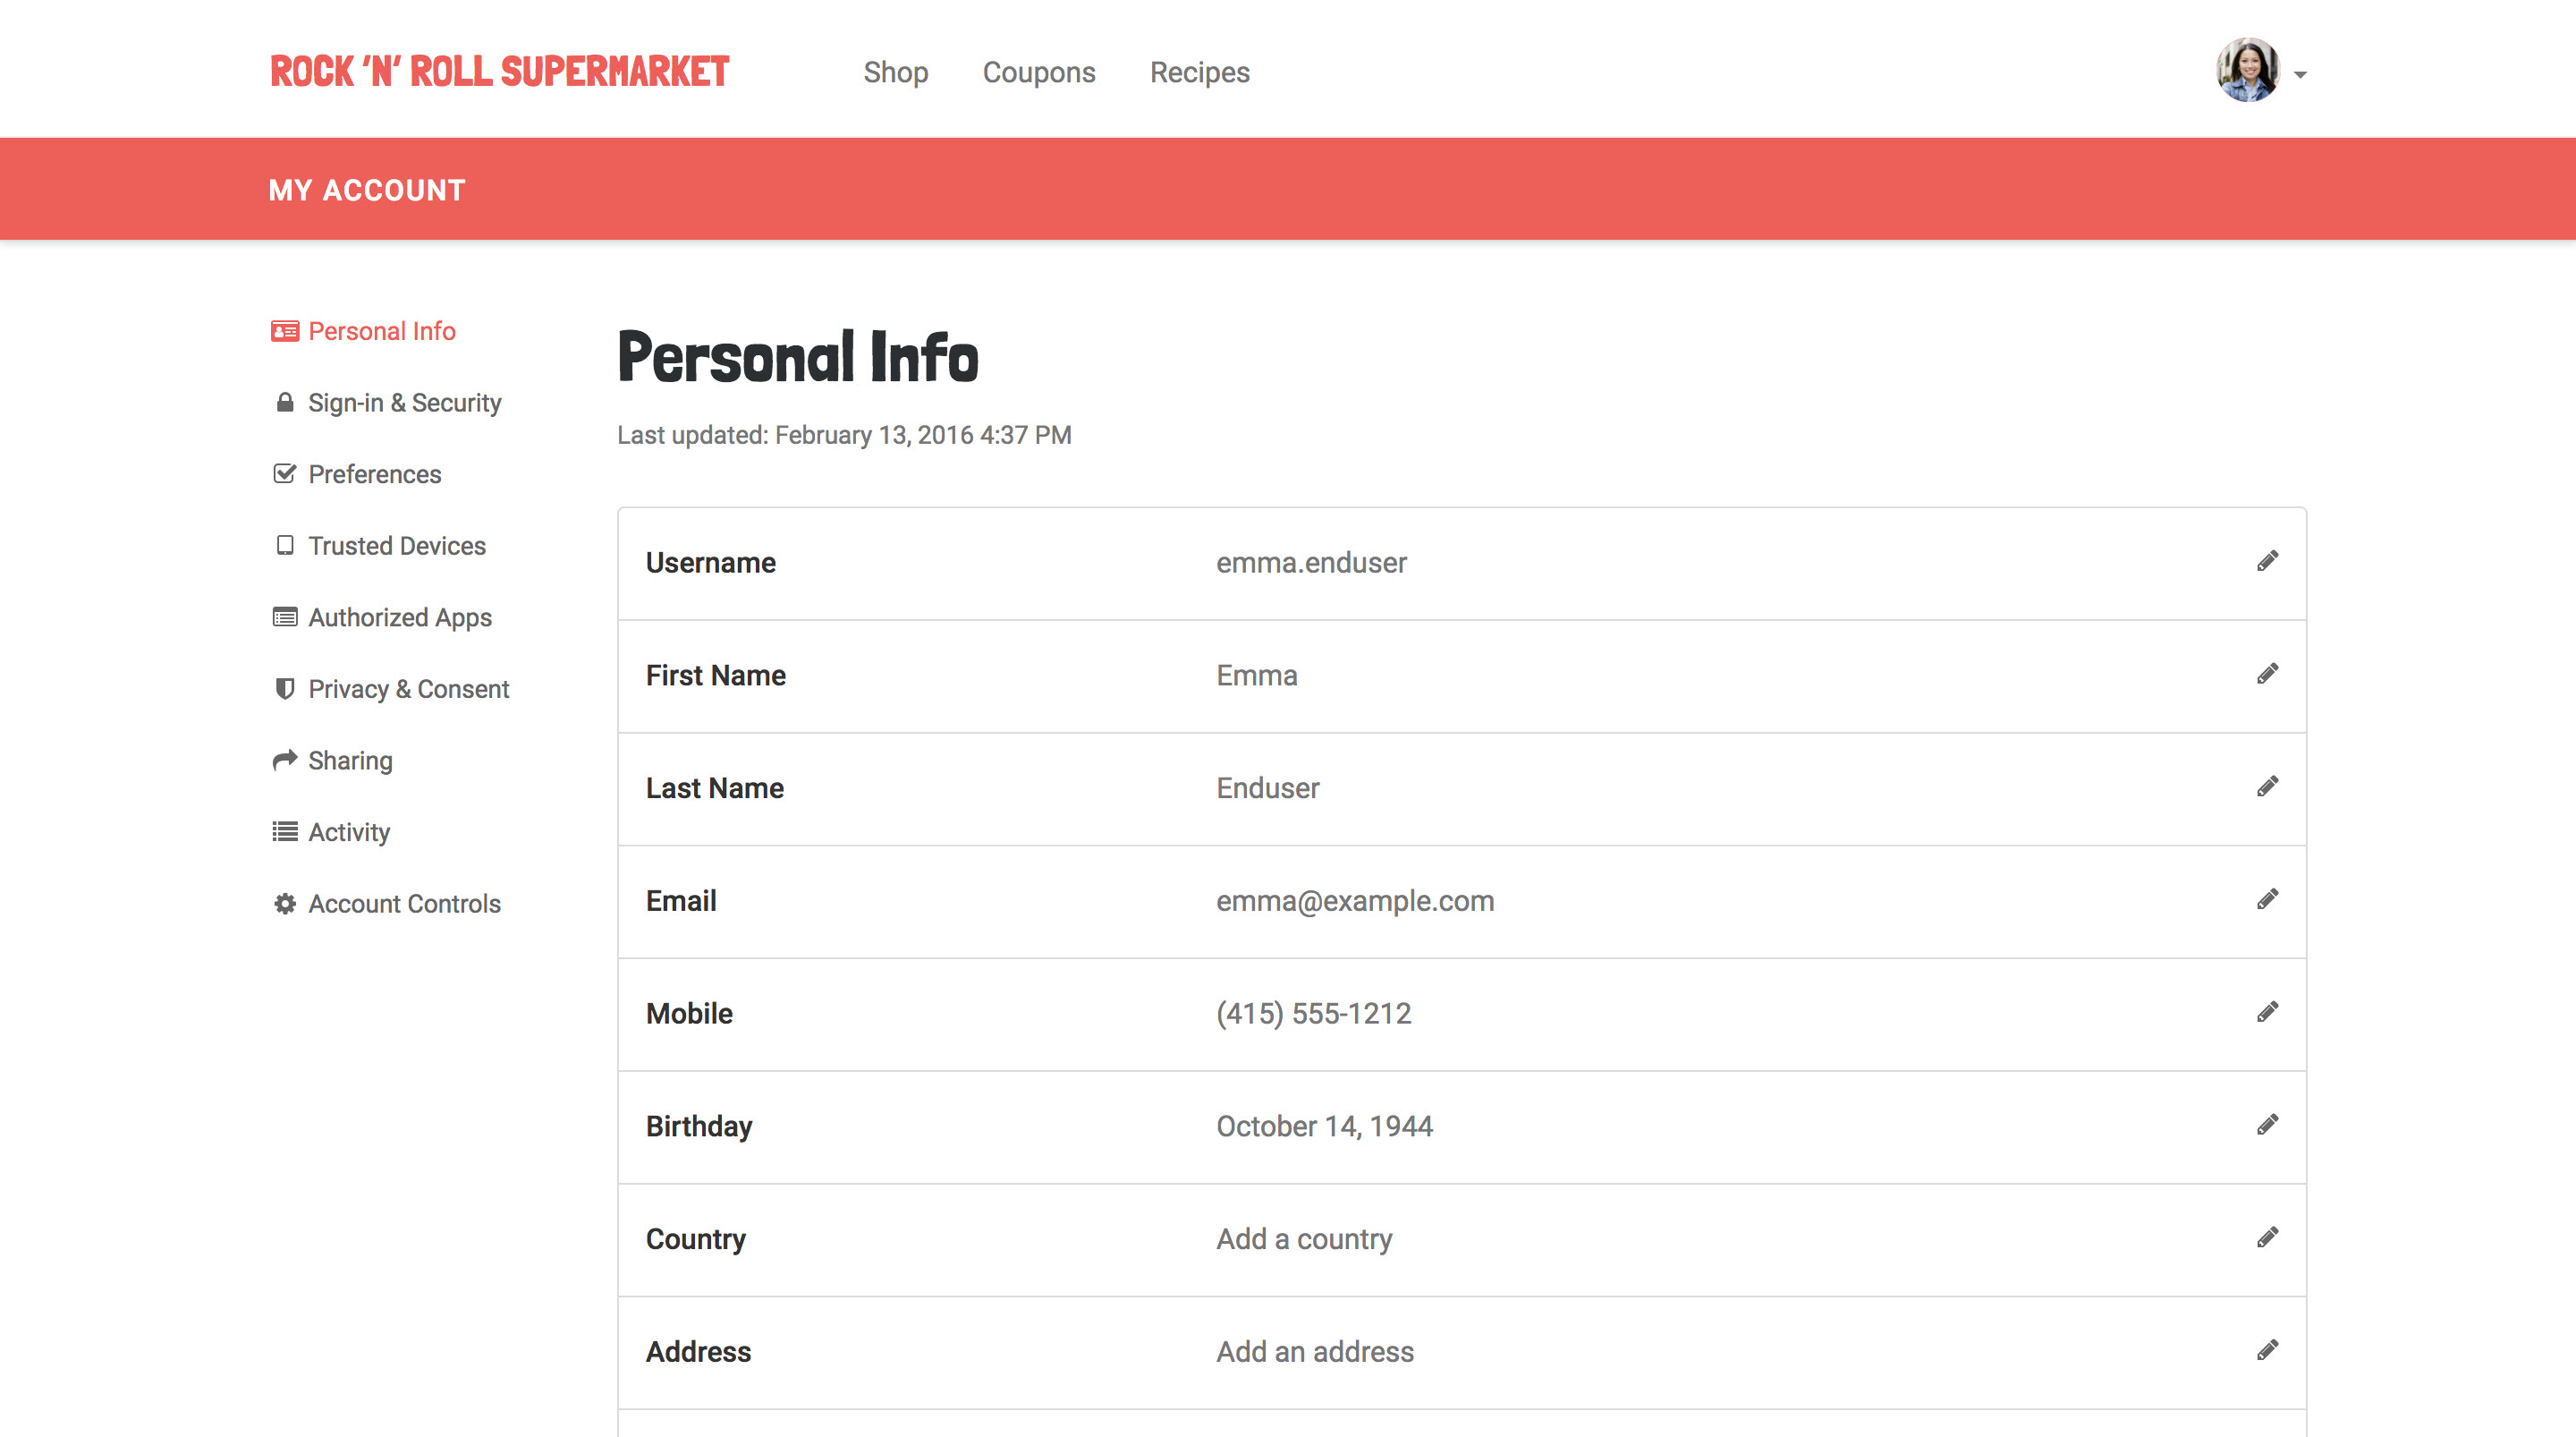Select Preferences in the sidebar
Image resolution: width=2576 pixels, height=1437 pixels.
coord(374,474)
